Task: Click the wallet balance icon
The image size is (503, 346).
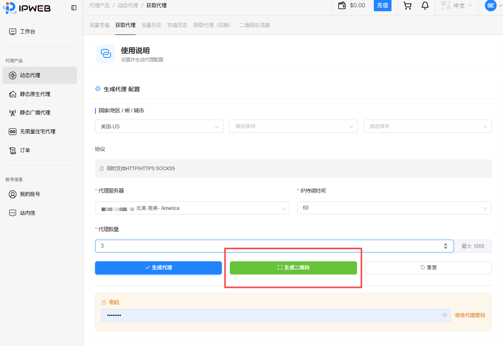Action: pos(342,6)
